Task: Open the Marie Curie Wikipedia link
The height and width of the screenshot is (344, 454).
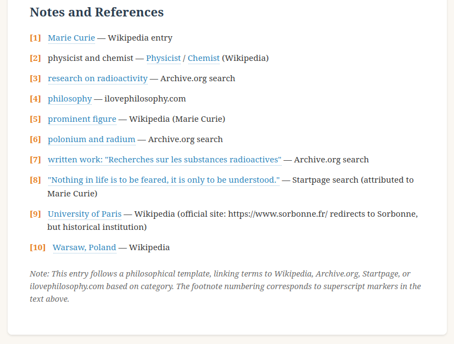Action: [x=71, y=38]
